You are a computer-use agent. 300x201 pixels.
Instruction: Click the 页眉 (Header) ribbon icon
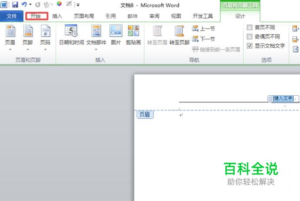coord(10,31)
